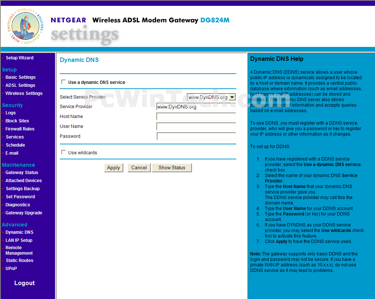Open Gateway Upgrade page

pos(24,213)
